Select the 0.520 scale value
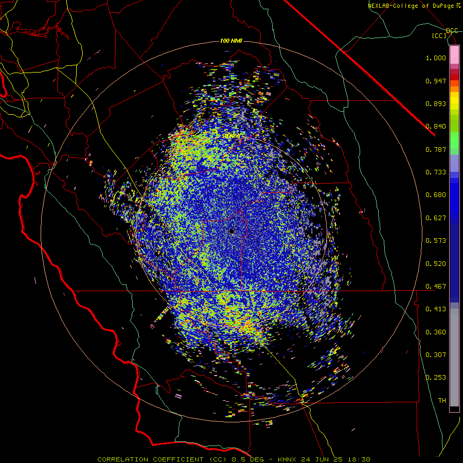This screenshot has height=463, width=463. coord(436,264)
